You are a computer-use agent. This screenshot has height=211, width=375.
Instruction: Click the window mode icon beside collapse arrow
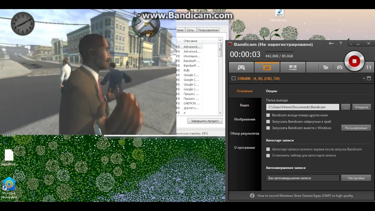click(x=369, y=79)
